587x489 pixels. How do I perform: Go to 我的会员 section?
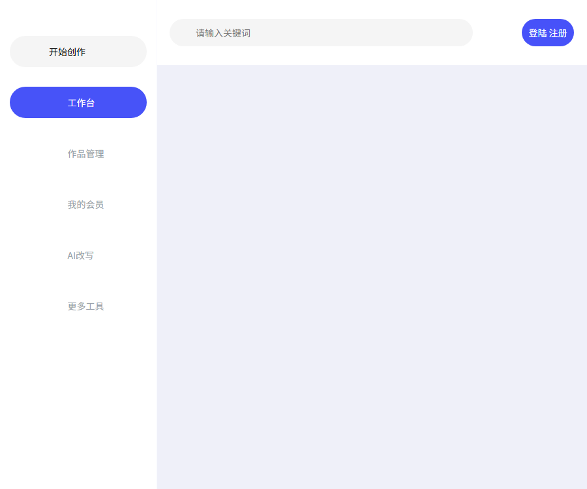point(78,204)
